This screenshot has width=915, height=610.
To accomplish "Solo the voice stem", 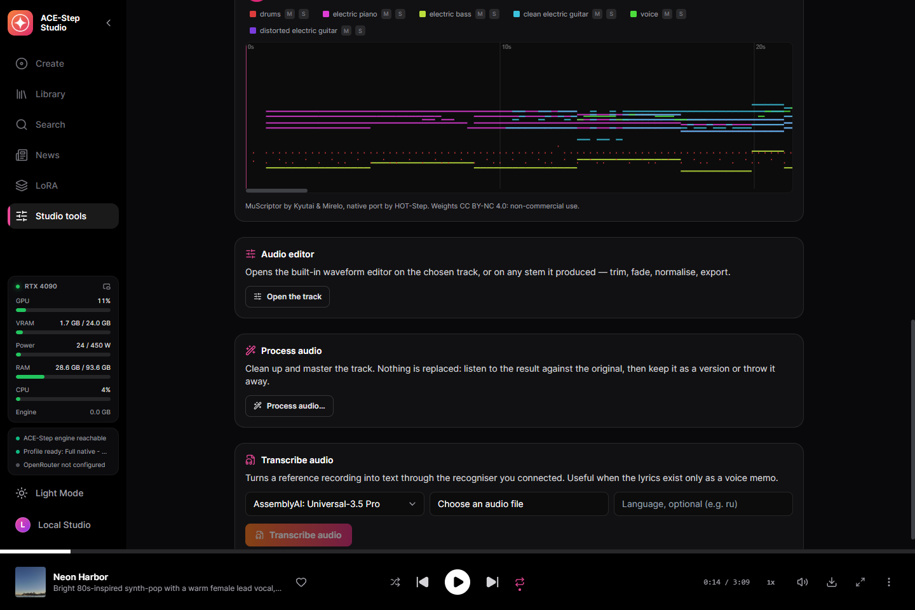I will 681,14.
